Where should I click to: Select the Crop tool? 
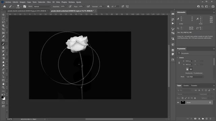point(3,29)
